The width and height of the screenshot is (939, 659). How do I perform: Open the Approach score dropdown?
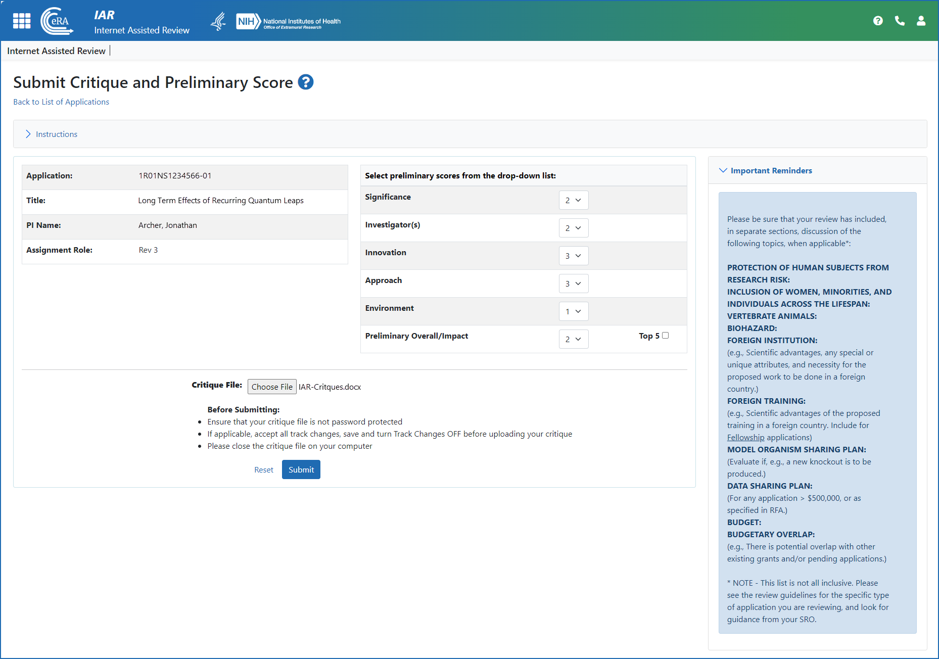pos(573,284)
